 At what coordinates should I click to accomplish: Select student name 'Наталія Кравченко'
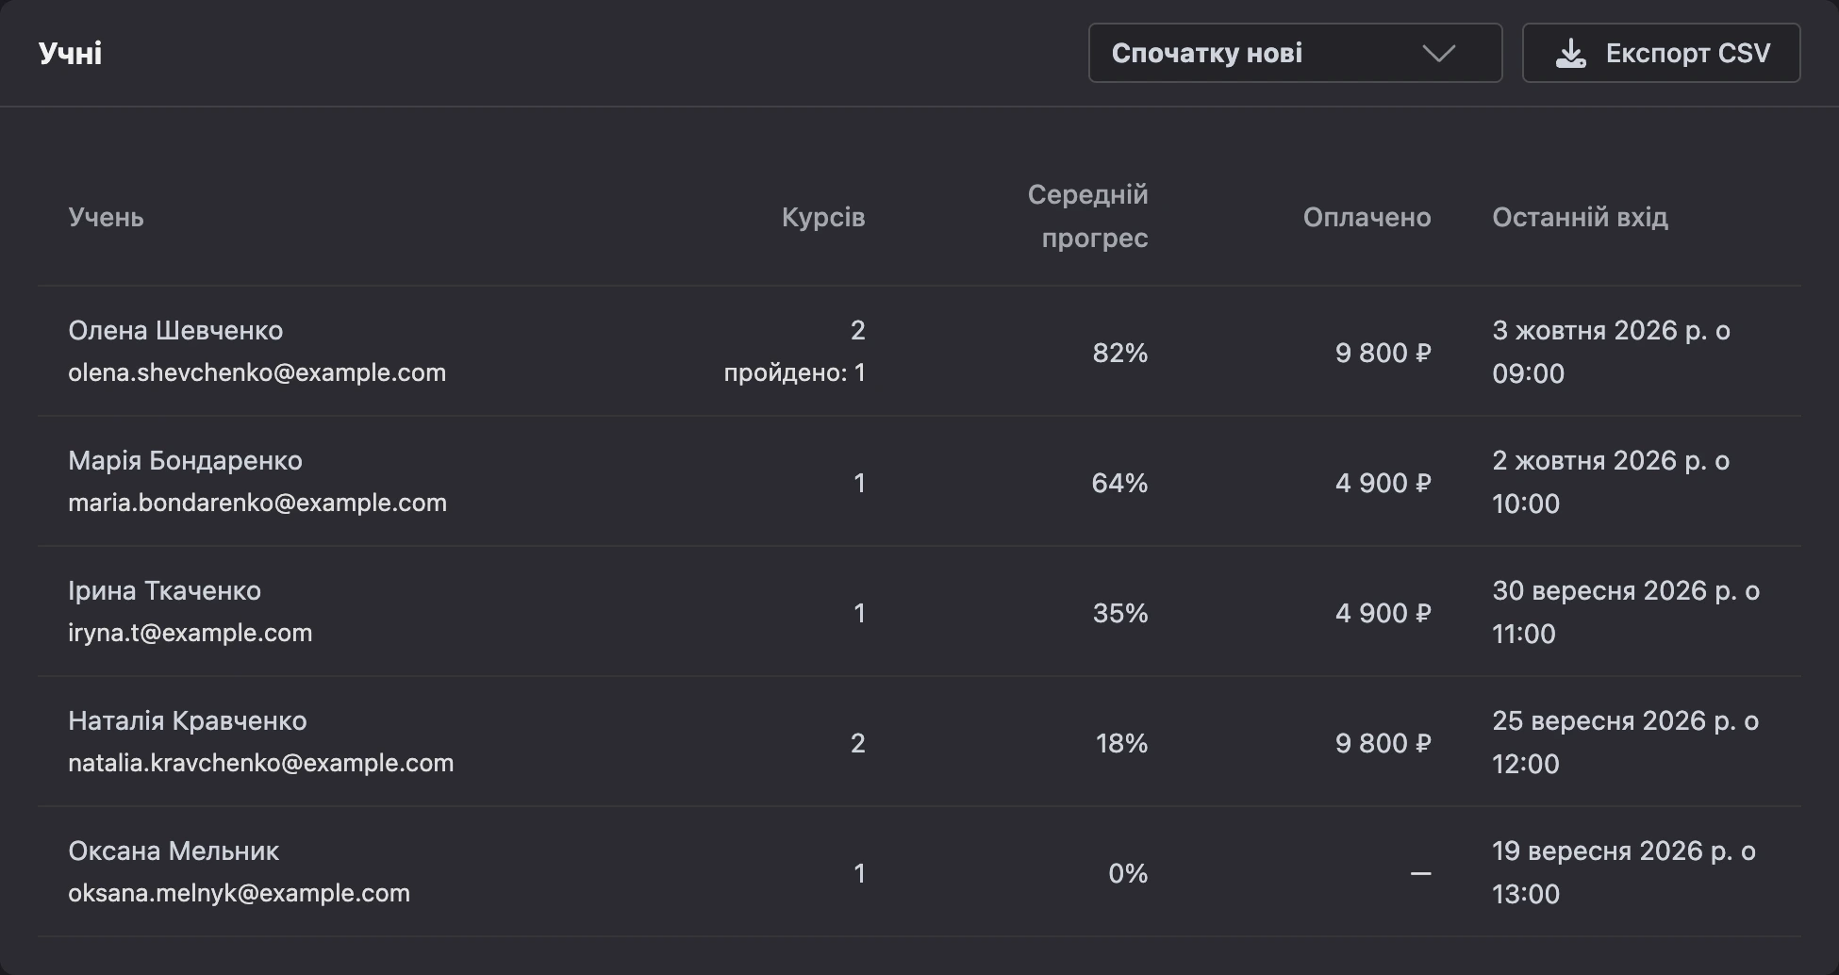[x=188, y=721]
